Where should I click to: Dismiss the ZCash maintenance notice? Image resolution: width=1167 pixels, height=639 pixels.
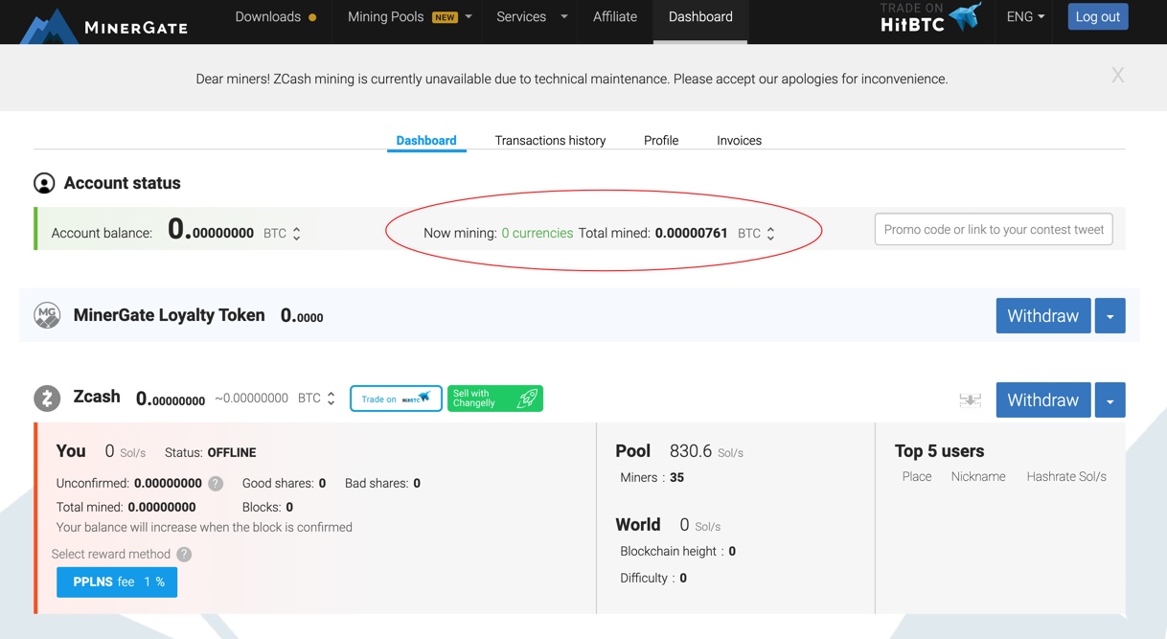(x=1117, y=76)
